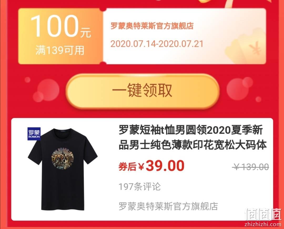
Task: Click the 值值值 watermark logo
Action: click(263, 214)
